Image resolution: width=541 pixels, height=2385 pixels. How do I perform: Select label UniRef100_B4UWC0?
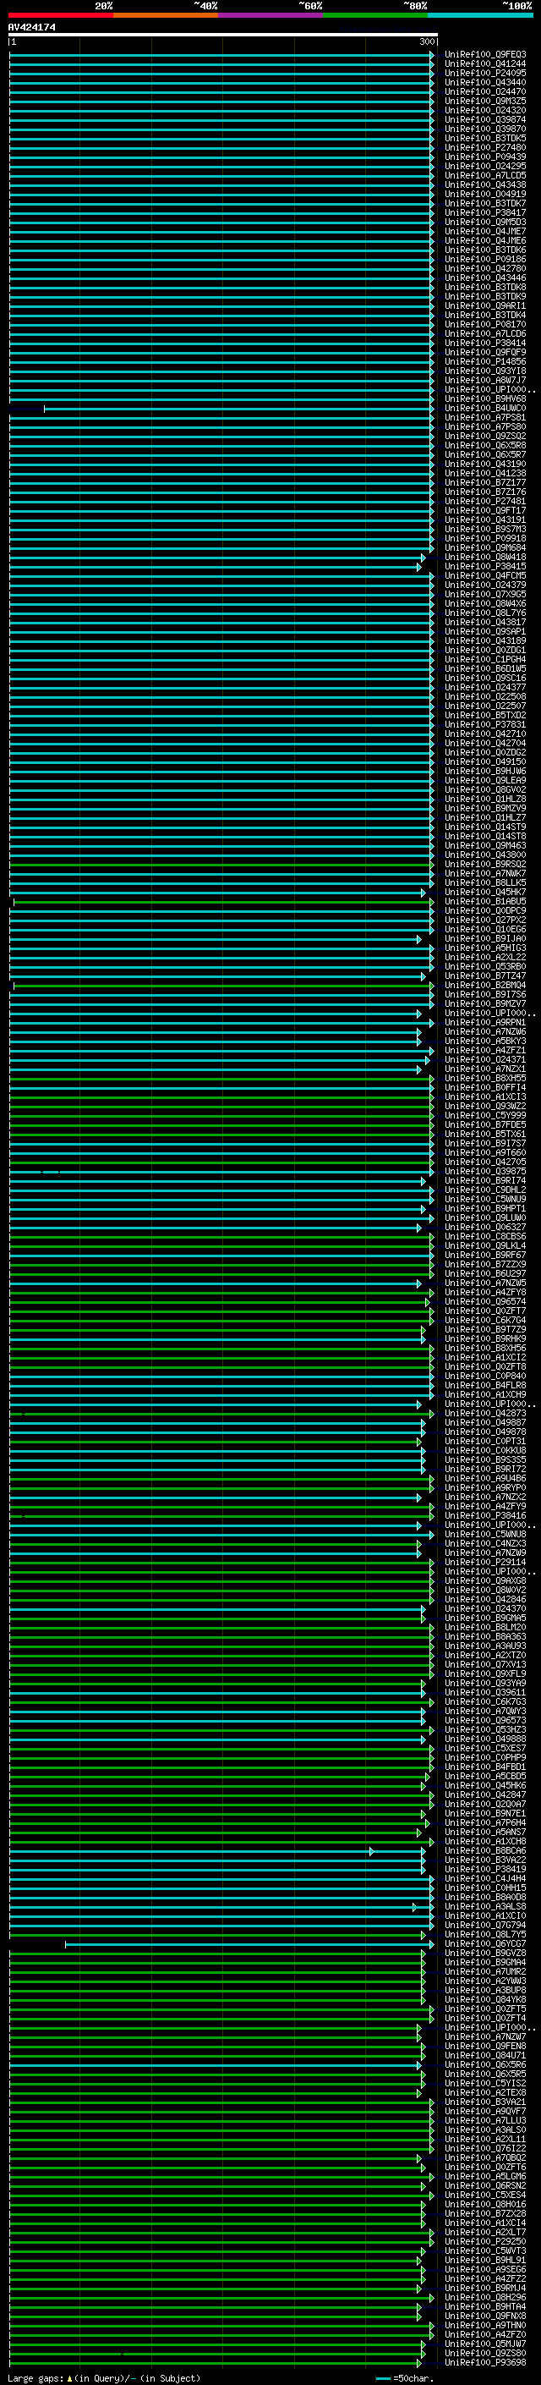485,409
